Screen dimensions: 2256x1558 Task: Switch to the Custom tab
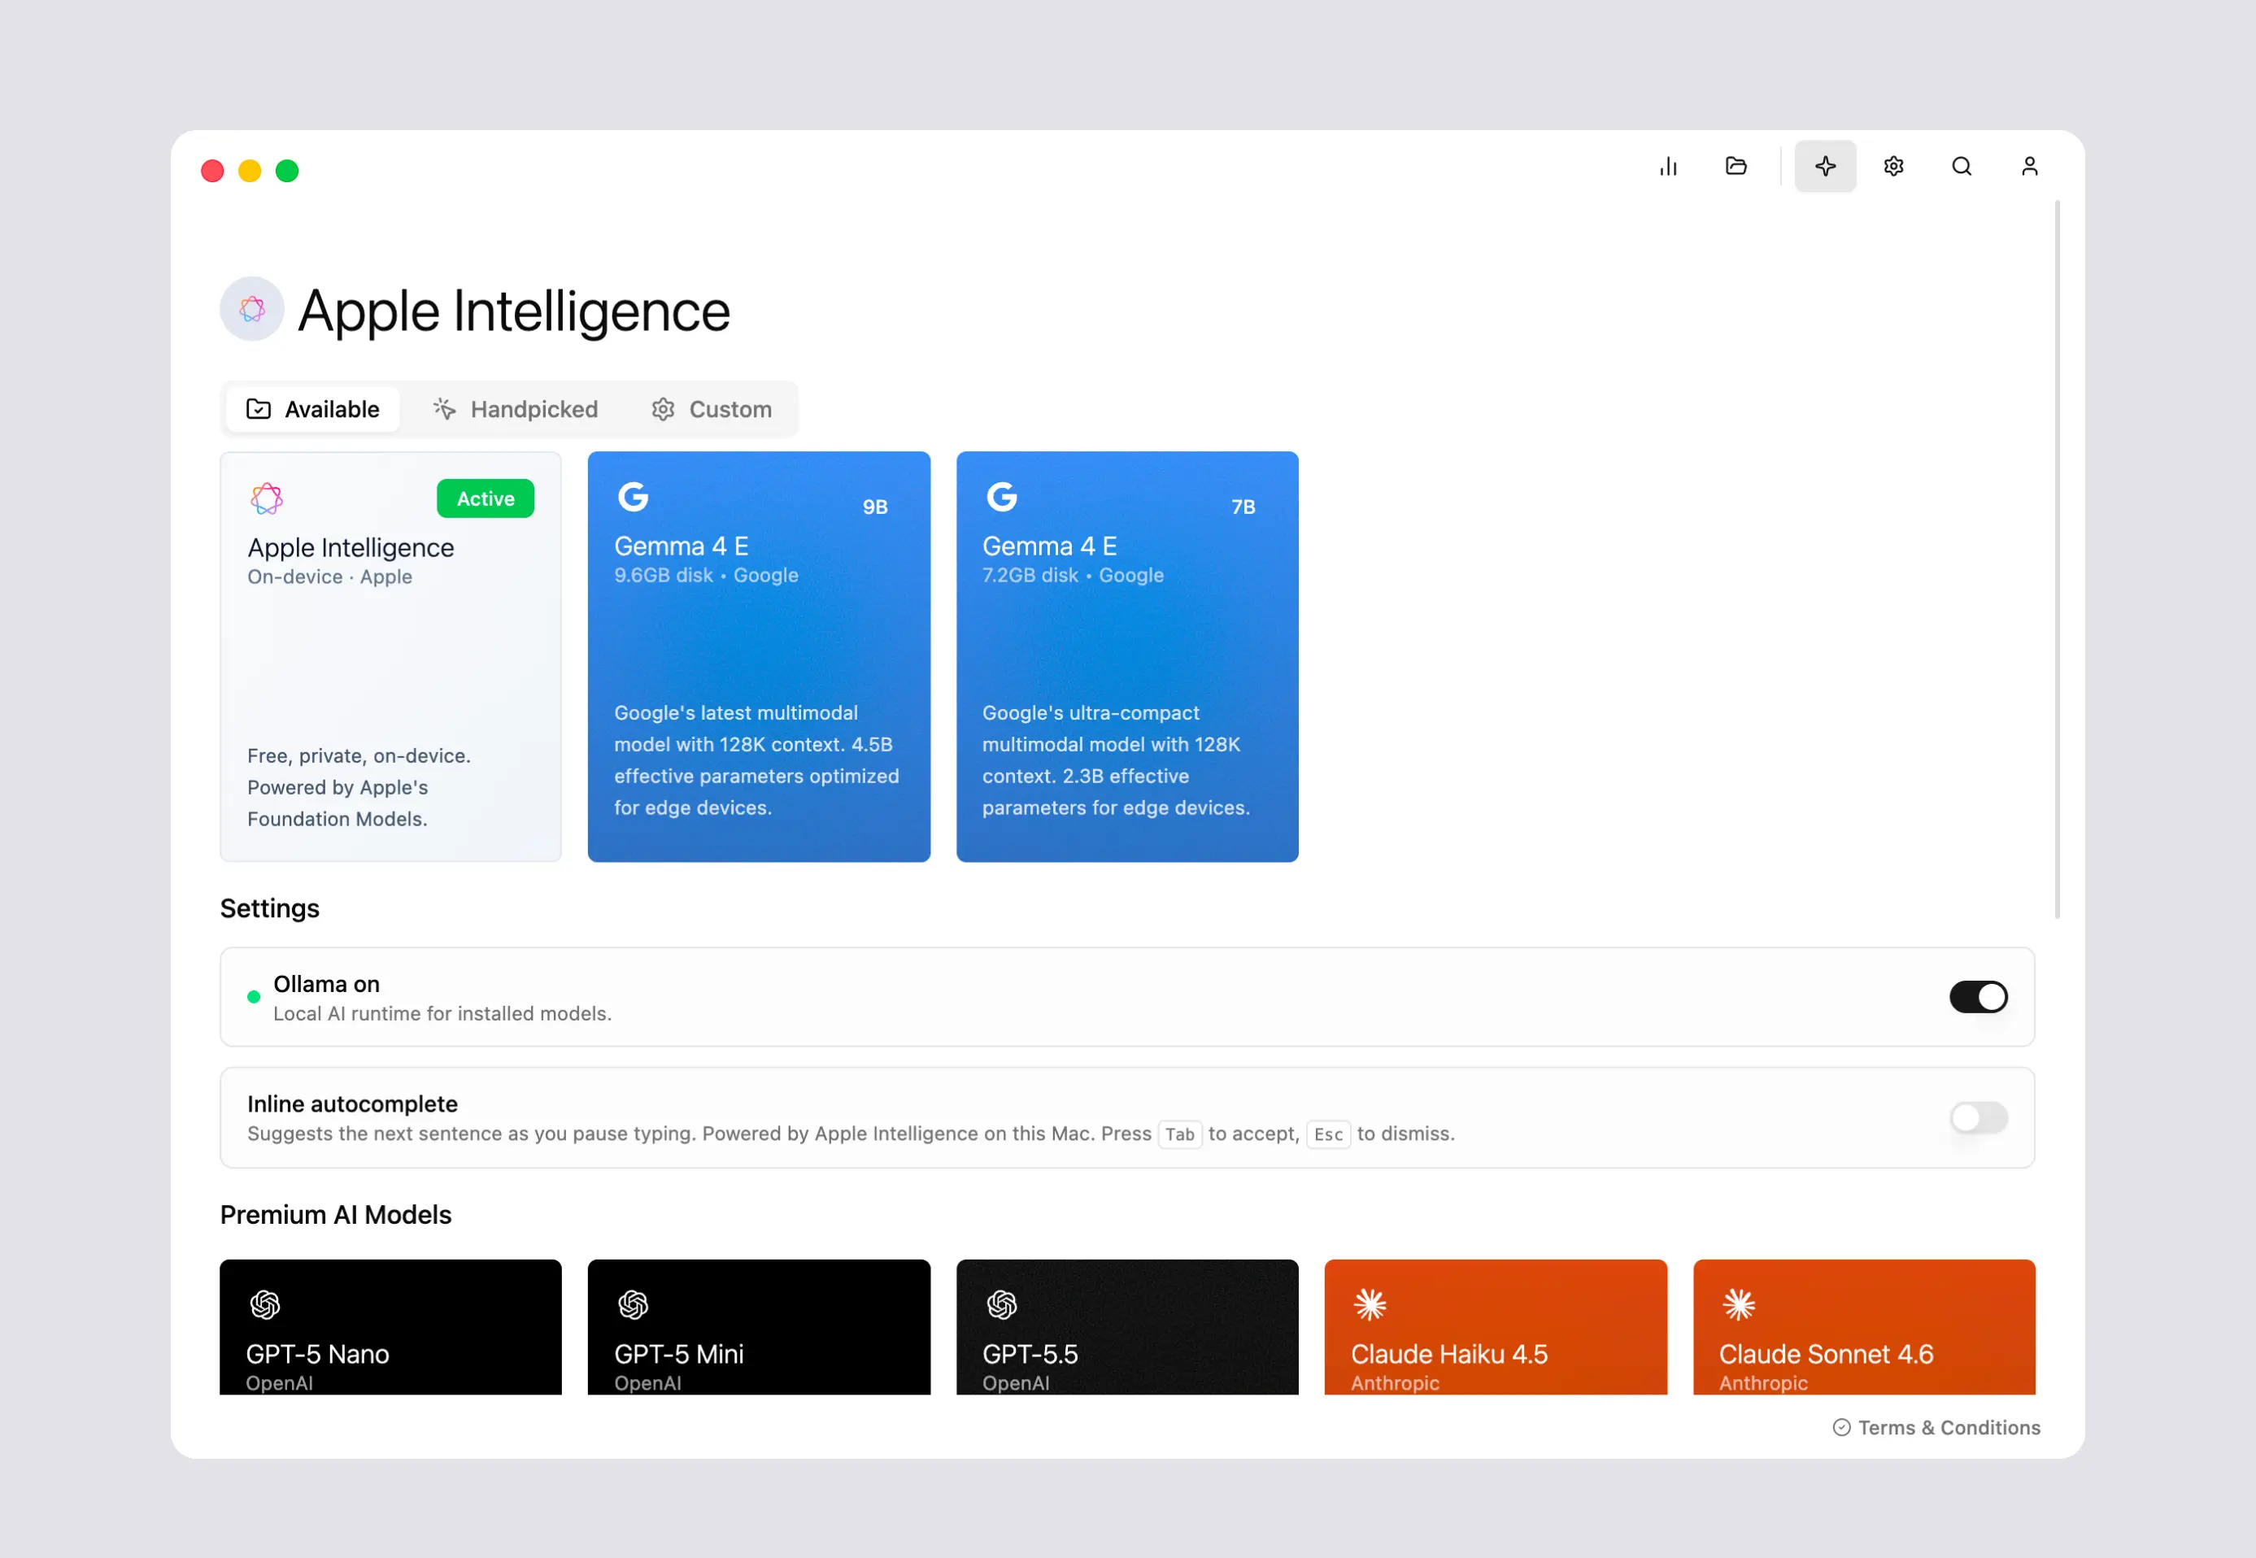712,409
